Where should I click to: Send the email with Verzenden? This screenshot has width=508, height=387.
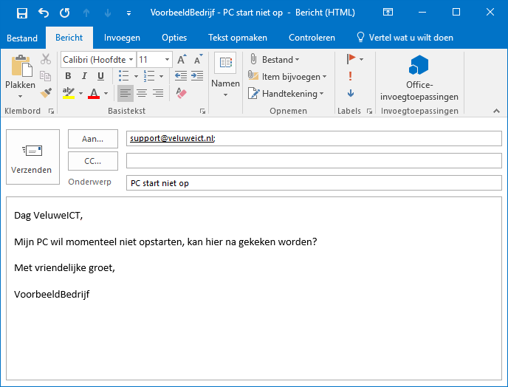click(x=32, y=157)
